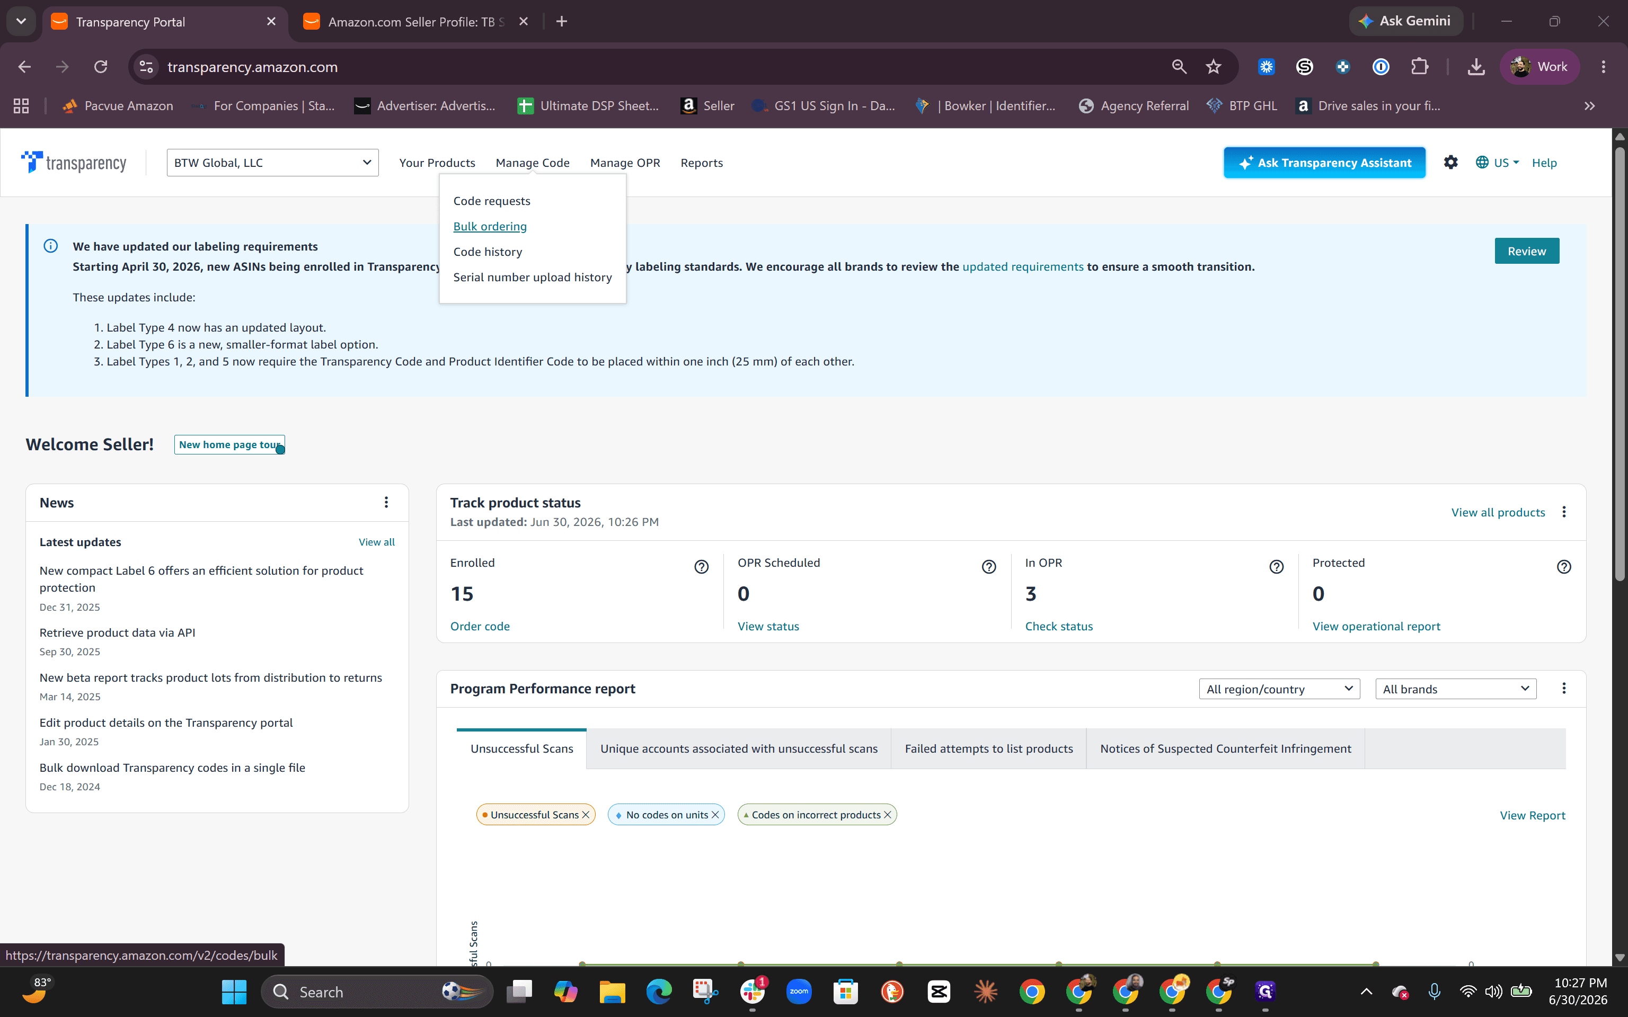Expand the BTW Global, LLC account dropdown
The width and height of the screenshot is (1628, 1017).
(x=272, y=163)
